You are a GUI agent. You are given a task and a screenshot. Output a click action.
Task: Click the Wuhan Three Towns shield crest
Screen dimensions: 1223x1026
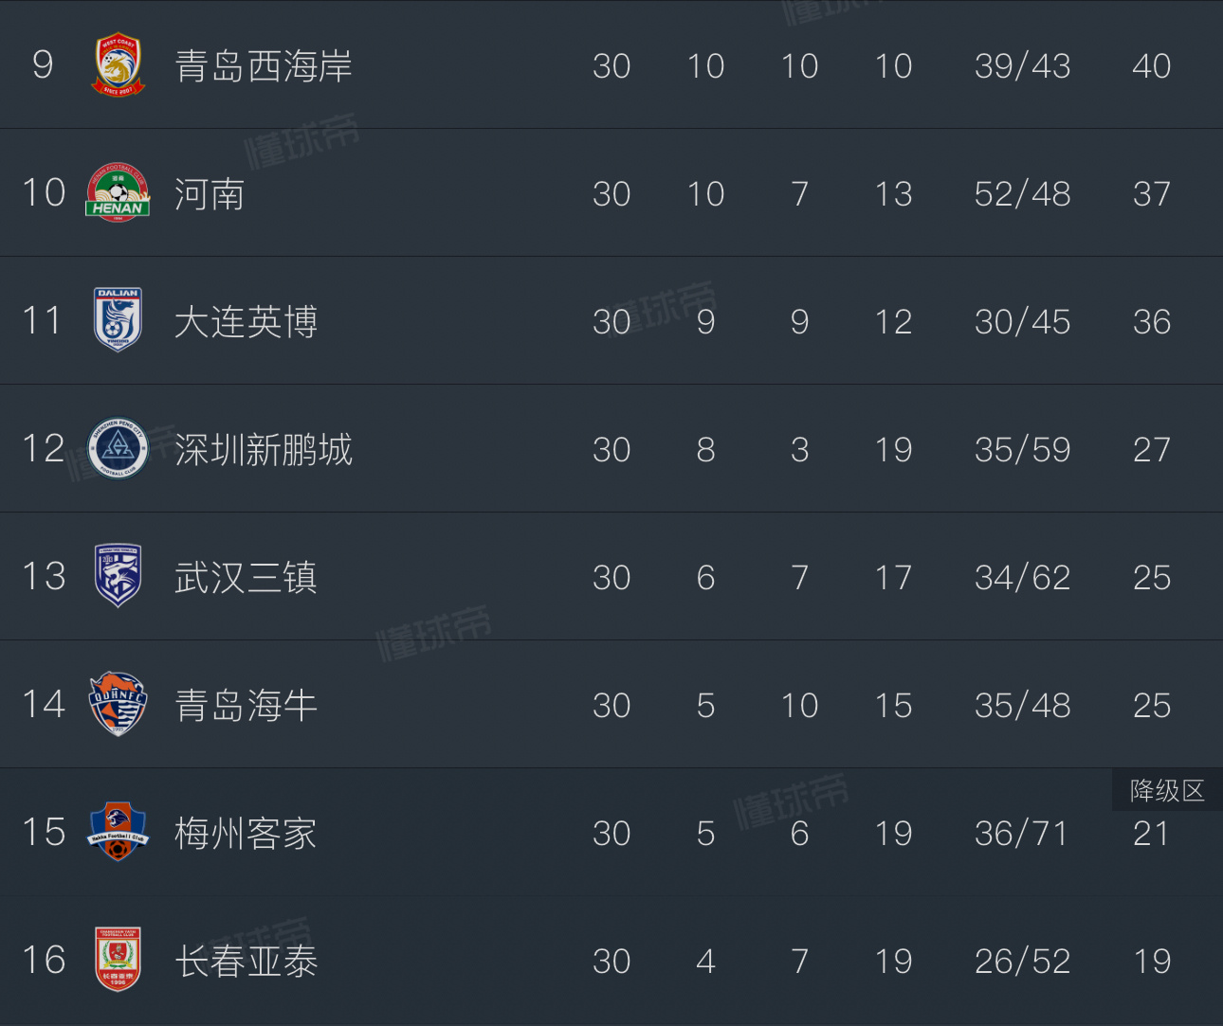click(119, 576)
